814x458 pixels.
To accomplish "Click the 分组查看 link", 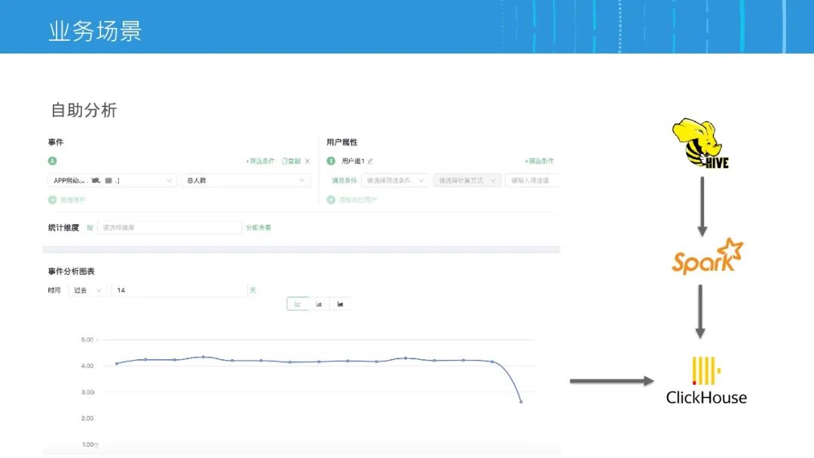I will [259, 228].
